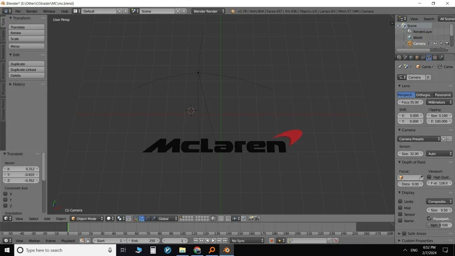Click the Translate button
Image resolution: width=455 pixels, height=256 pixels.
point(27,27)
